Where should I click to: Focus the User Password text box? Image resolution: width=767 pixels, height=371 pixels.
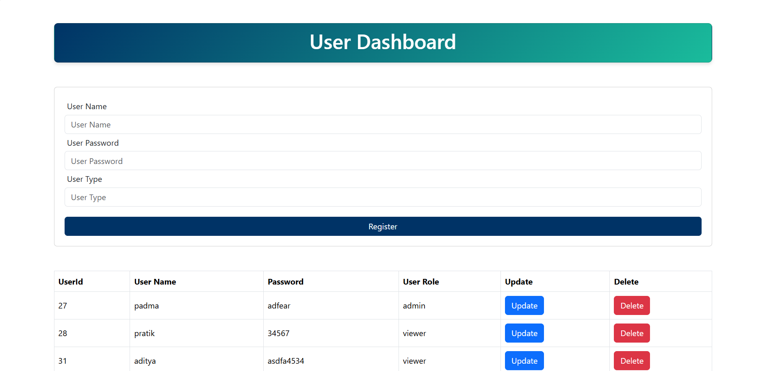383,161
